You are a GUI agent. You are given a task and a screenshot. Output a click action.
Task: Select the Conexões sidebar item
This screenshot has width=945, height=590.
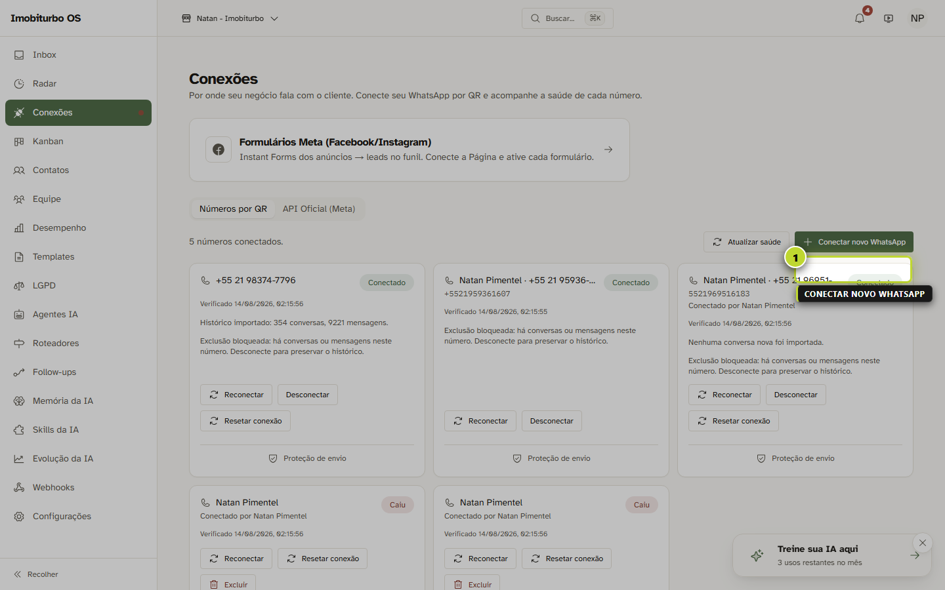pos(78,113)
